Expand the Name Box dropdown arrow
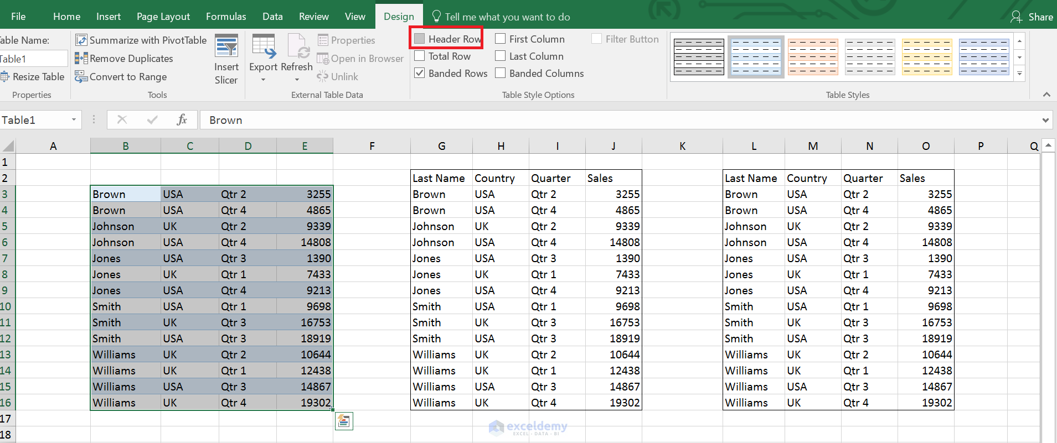1057x443 pixels. pyautogui.click(x=74, y=120)
